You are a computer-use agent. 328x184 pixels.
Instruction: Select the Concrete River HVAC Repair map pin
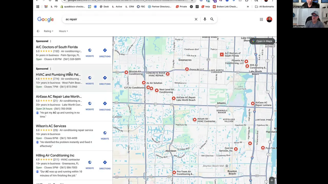[168, 74]
